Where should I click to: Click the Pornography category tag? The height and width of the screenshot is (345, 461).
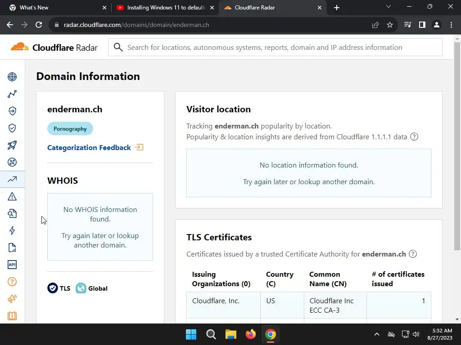[70, 128]
